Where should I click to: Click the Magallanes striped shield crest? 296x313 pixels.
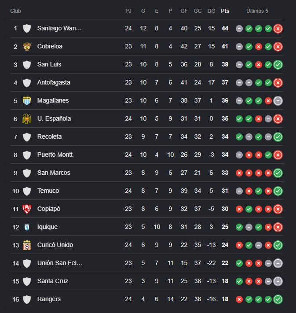27,101
